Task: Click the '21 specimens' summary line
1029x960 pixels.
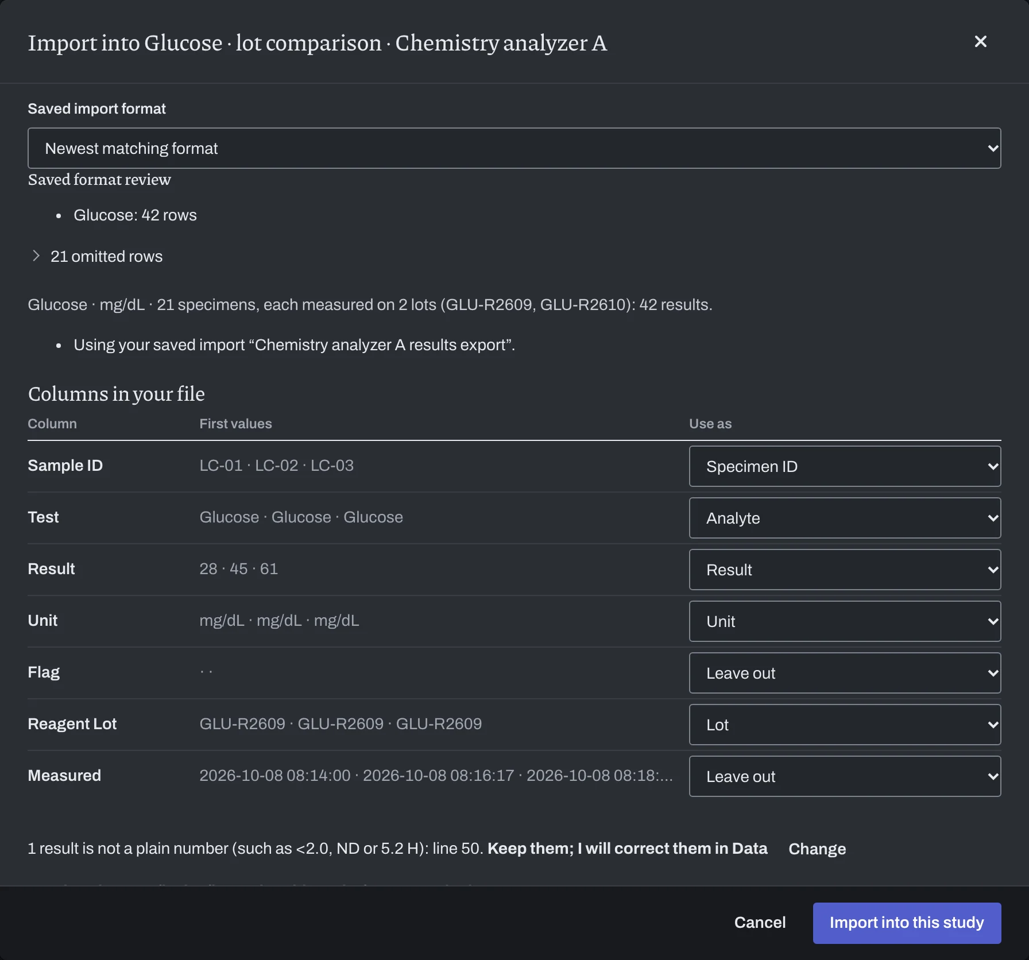Action: click(x=370, y=305)
